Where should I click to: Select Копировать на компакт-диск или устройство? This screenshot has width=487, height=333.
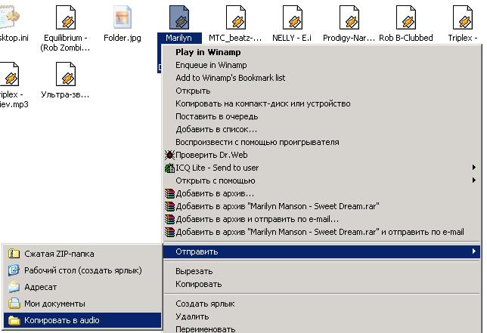click(x=321, y=103)
